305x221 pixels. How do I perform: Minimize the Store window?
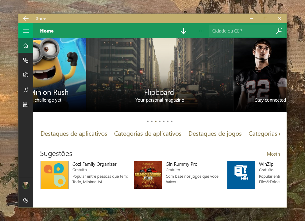click(251, 19)
